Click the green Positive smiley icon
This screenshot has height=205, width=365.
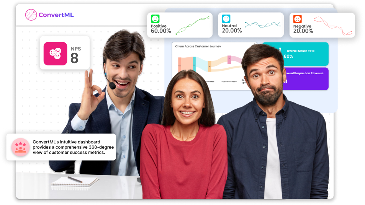tap(155, 19)
